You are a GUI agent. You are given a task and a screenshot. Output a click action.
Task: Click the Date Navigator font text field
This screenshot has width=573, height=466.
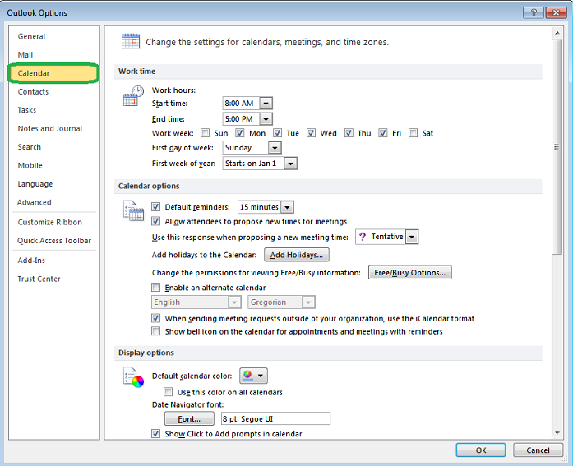[x=275, y=418]
